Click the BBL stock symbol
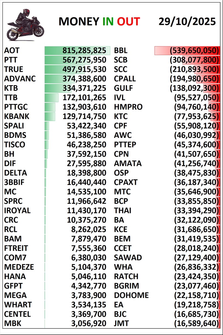 click(121, 50)
